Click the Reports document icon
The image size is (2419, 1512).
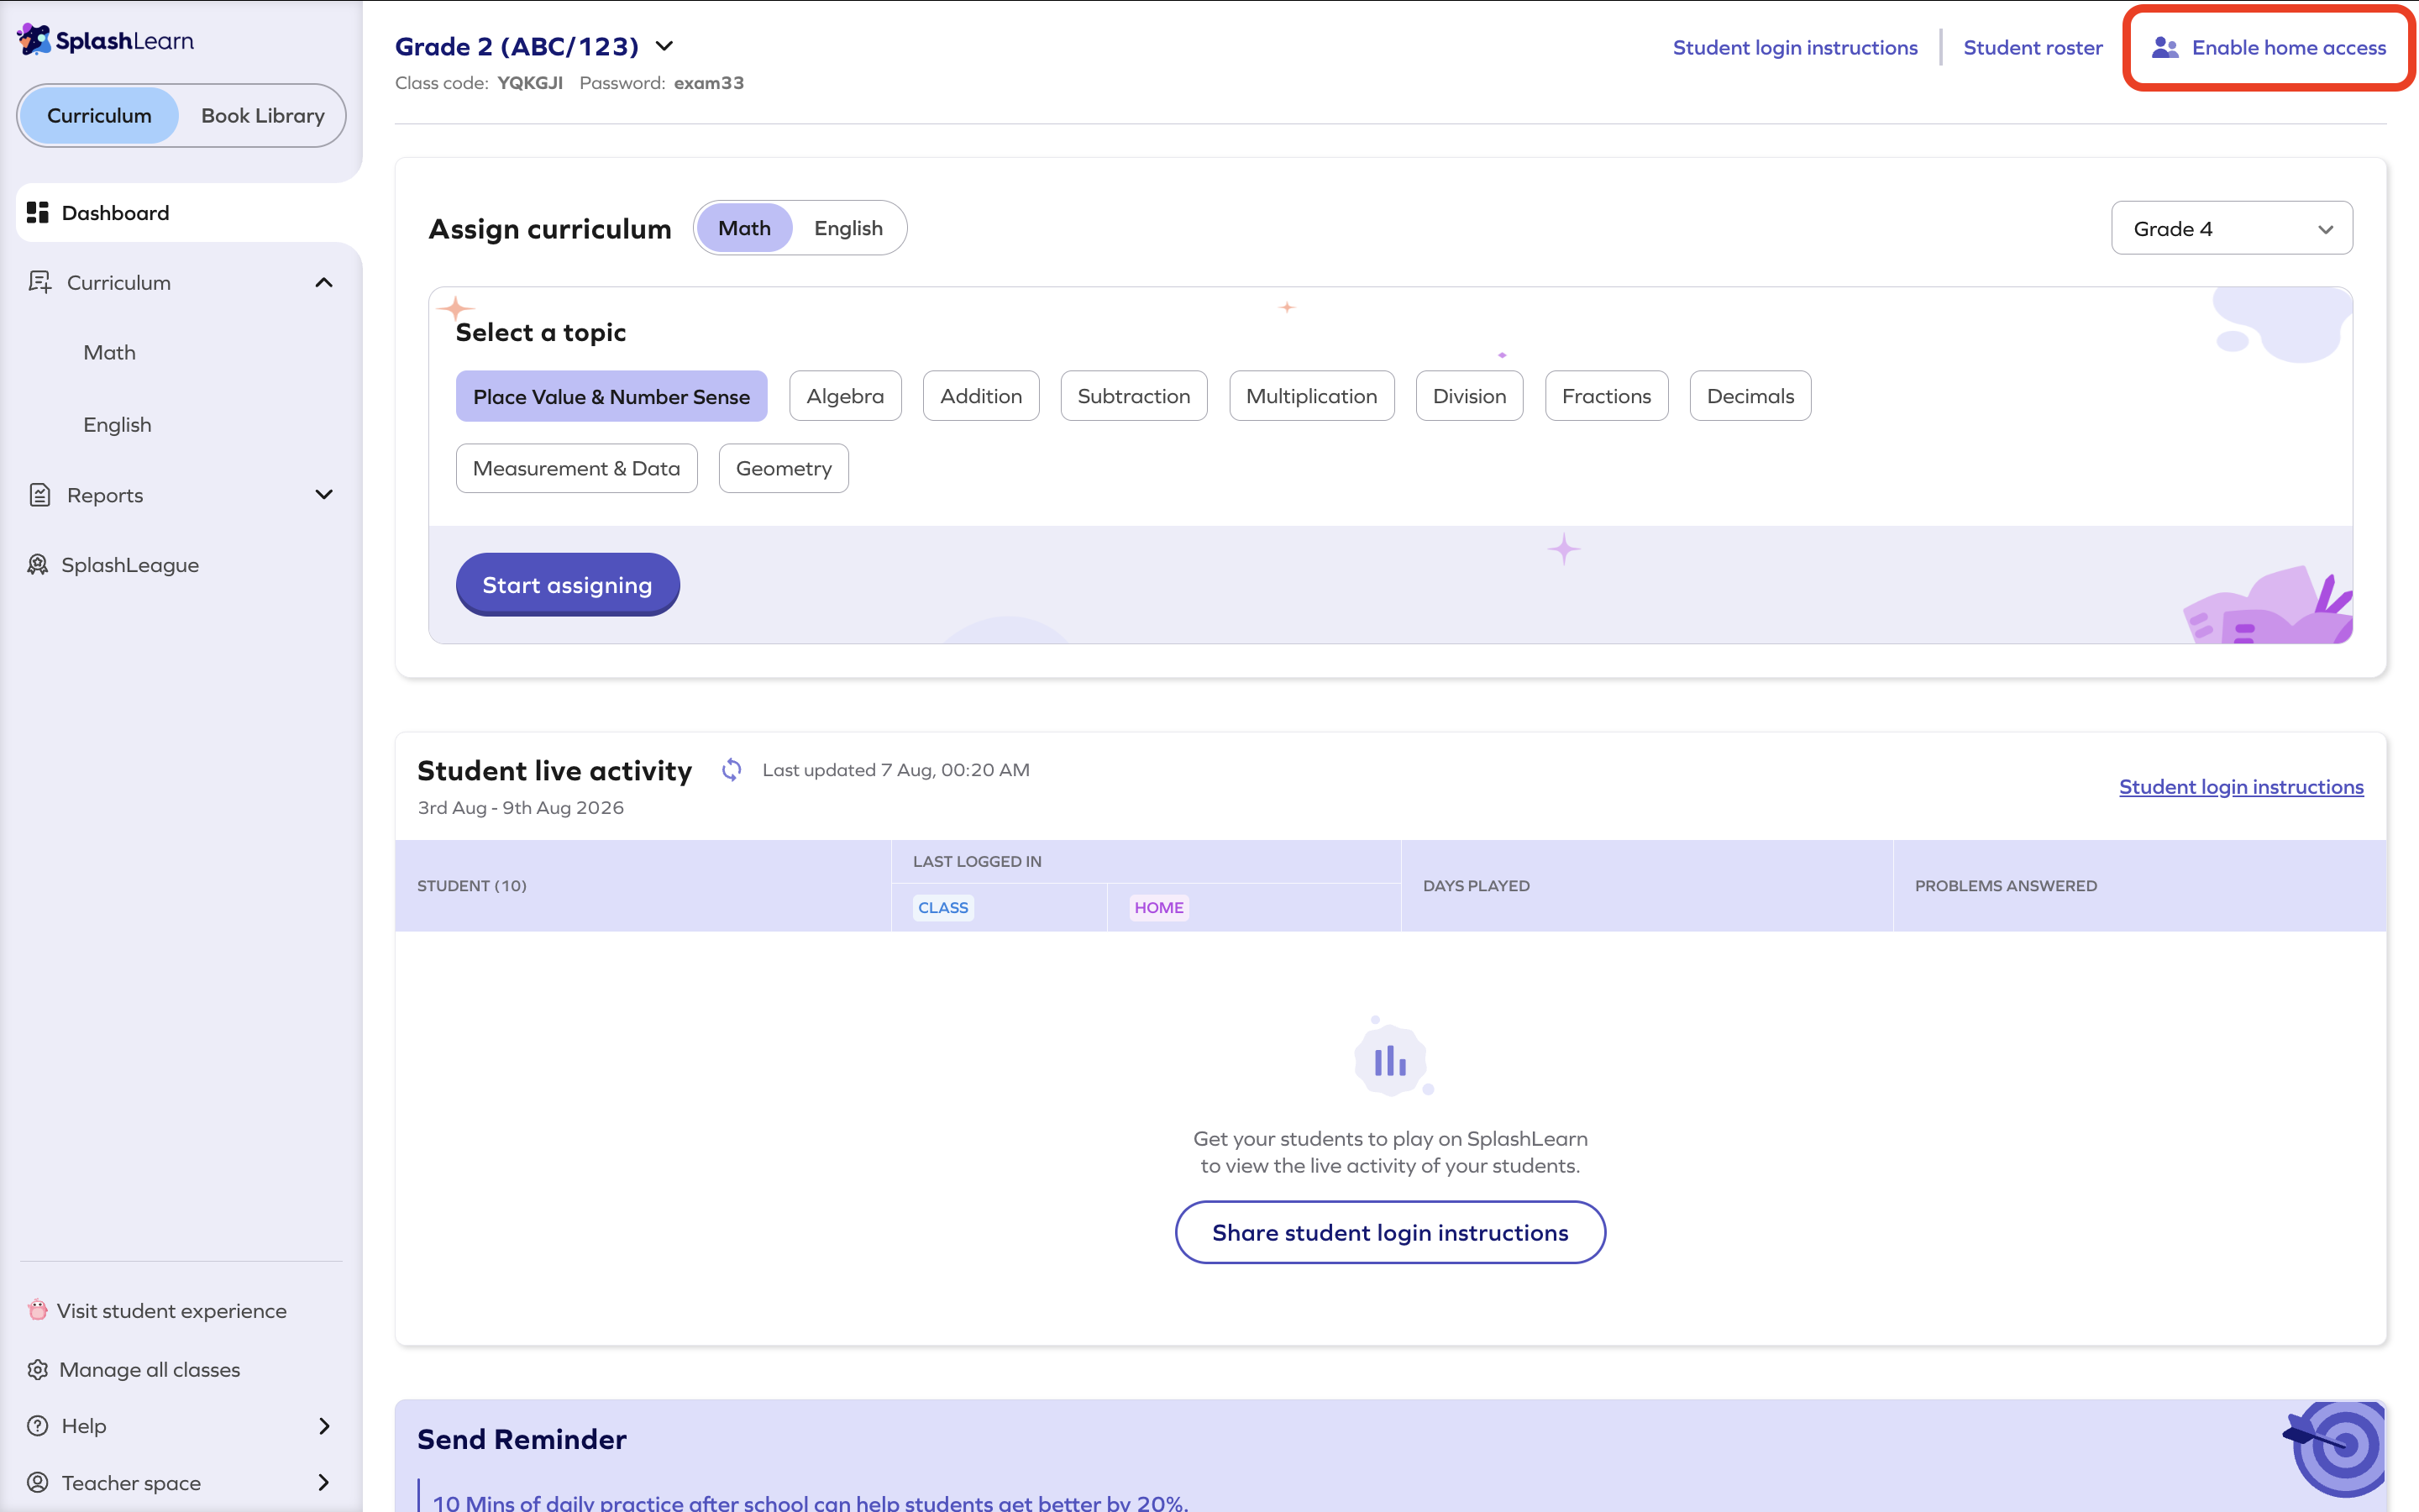point(39,495)
